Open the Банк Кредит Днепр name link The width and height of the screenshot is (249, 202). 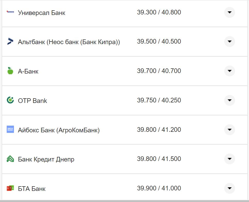click(x=46, y=159)
